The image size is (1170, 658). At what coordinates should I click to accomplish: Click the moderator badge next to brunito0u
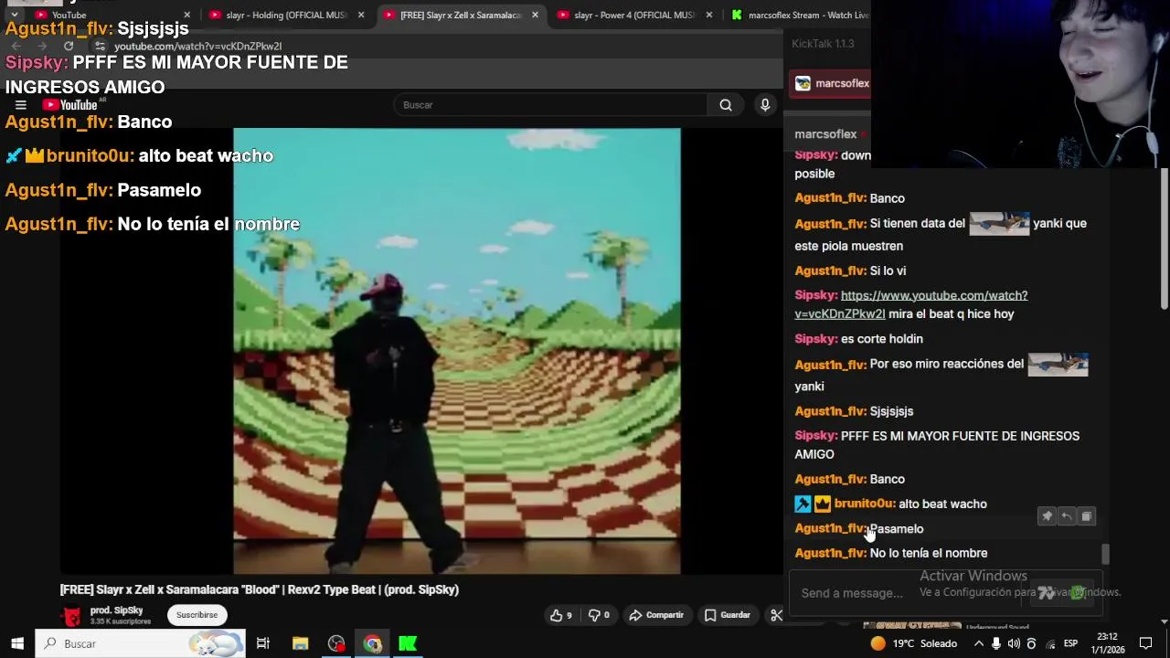click(x=803, y=504)
